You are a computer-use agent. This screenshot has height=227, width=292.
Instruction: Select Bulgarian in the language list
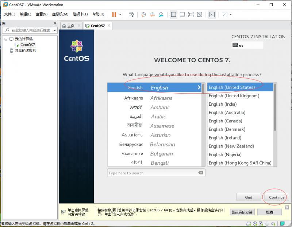[x=154, y=154]
